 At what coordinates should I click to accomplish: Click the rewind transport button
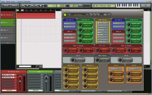click(23, 6)
